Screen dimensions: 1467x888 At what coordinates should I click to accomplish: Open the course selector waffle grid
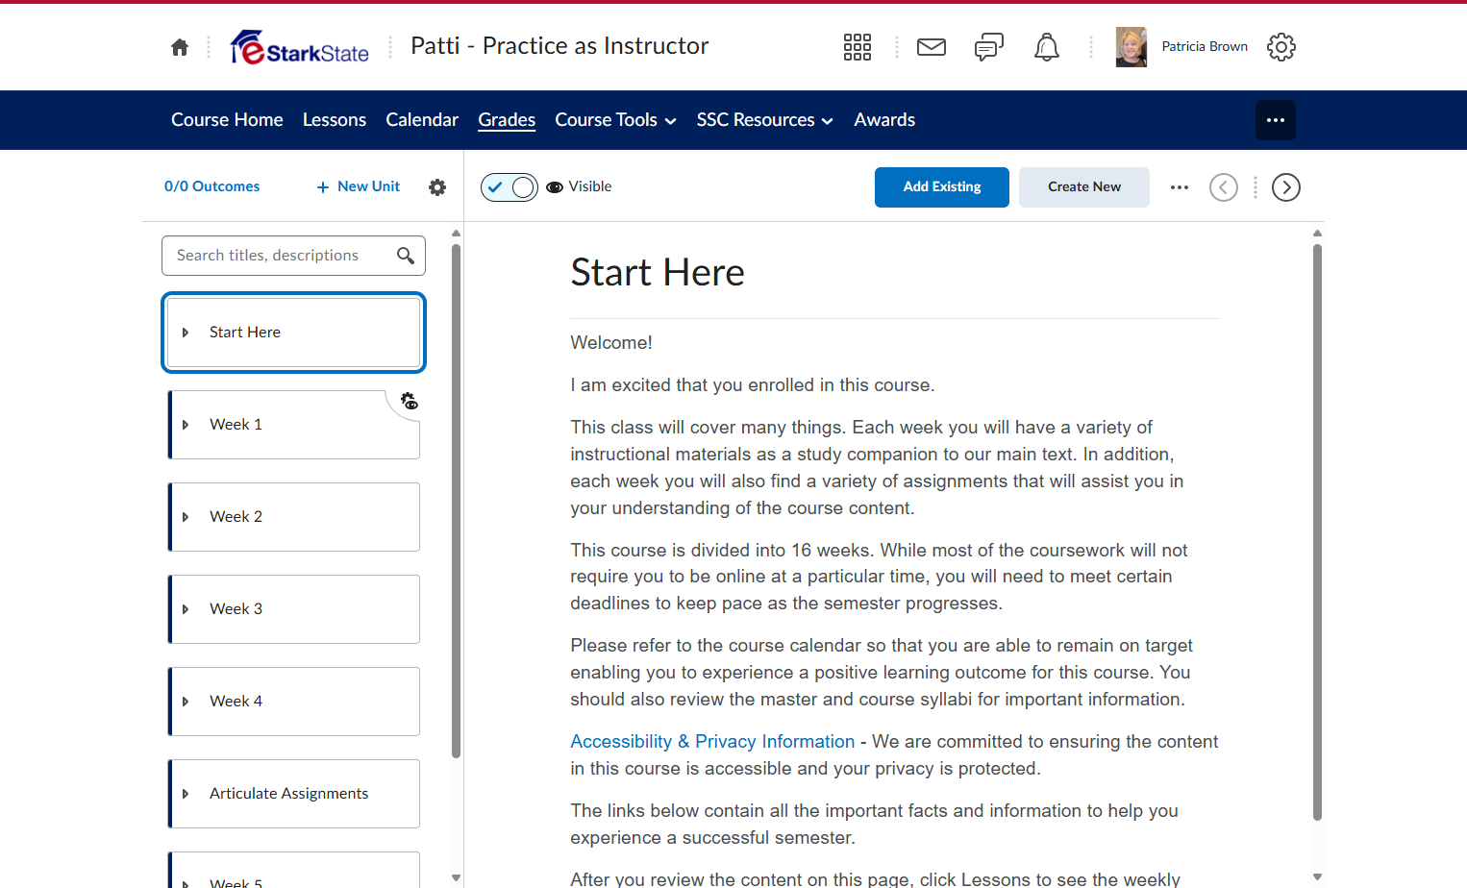pos(858,47)
